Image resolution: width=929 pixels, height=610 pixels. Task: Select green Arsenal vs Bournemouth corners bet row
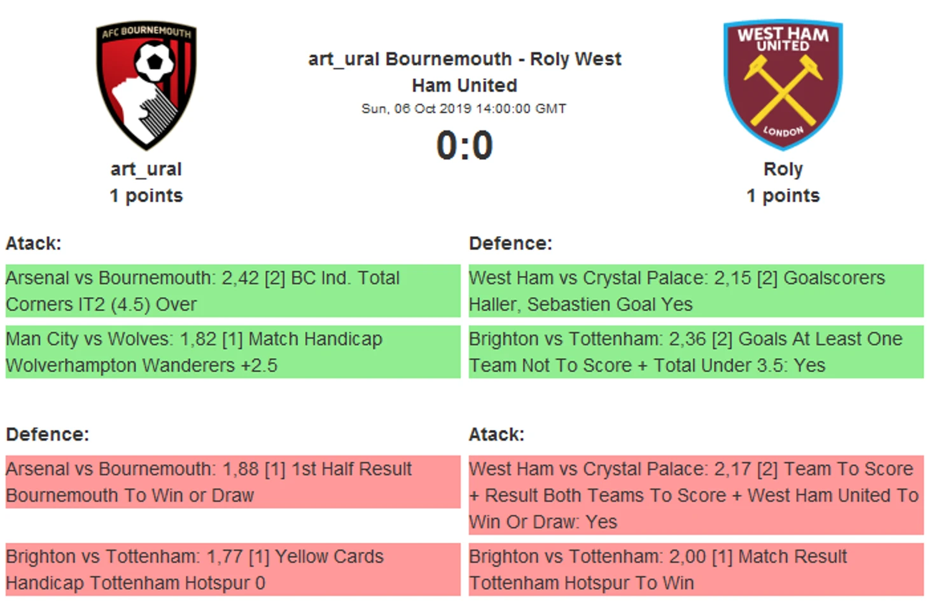[x=232, y=291]
